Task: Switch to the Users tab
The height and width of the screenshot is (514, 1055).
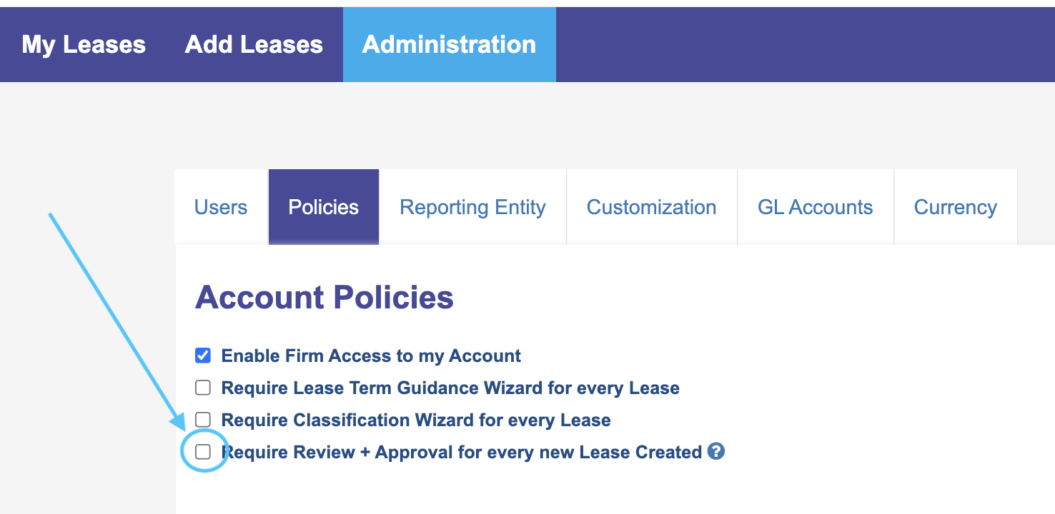Action: [221, 207]
